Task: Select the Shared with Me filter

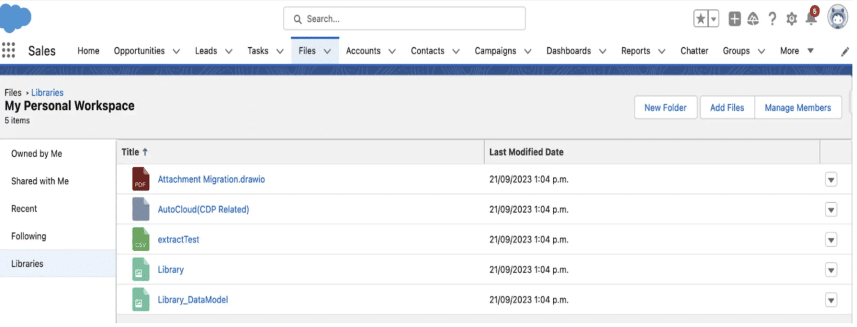Action: click(x=40, y=181)
